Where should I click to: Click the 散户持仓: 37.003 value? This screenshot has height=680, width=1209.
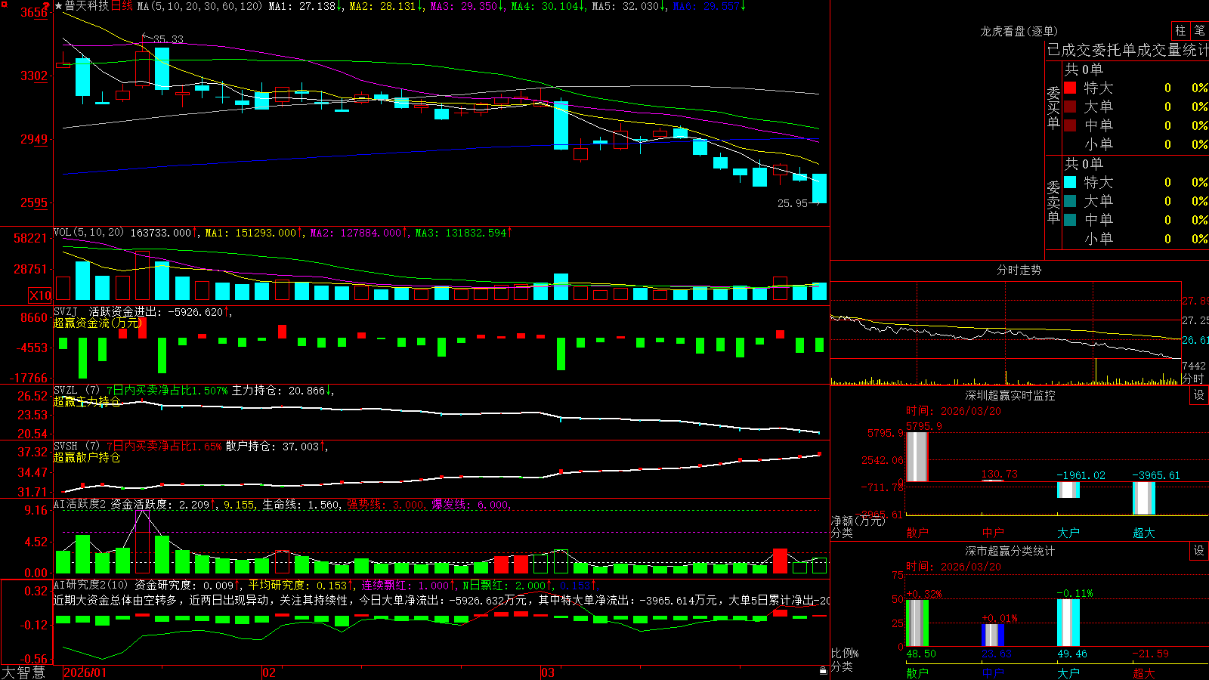tap(277, 447)
